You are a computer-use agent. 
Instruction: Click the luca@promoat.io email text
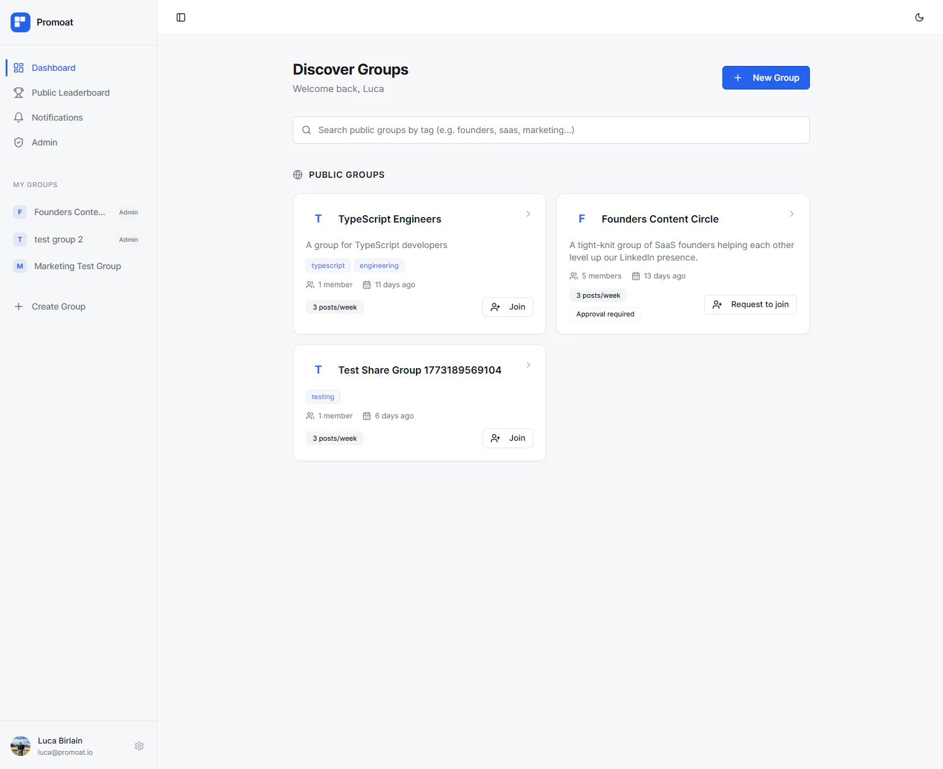65,752
